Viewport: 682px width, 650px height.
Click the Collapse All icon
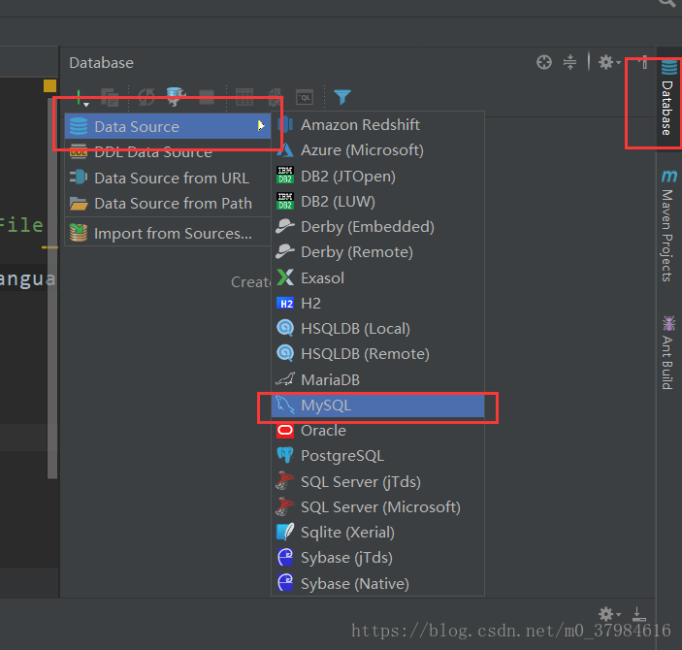(569, 62)
